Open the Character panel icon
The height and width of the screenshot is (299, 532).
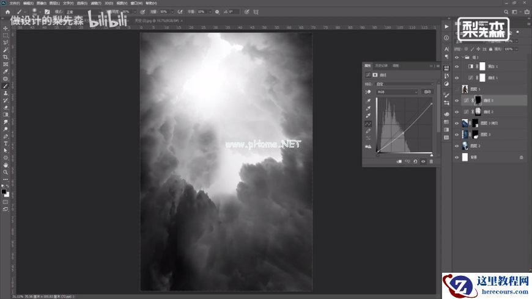tap(446, 49)
